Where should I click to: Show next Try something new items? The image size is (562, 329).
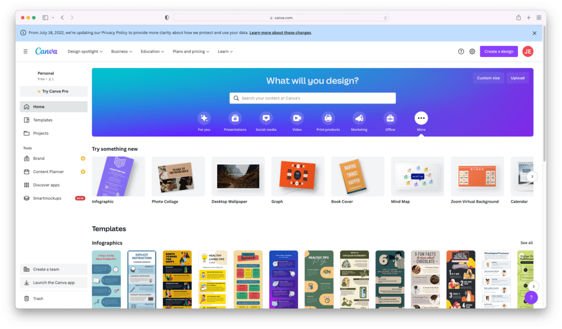(x=532, y=176)
